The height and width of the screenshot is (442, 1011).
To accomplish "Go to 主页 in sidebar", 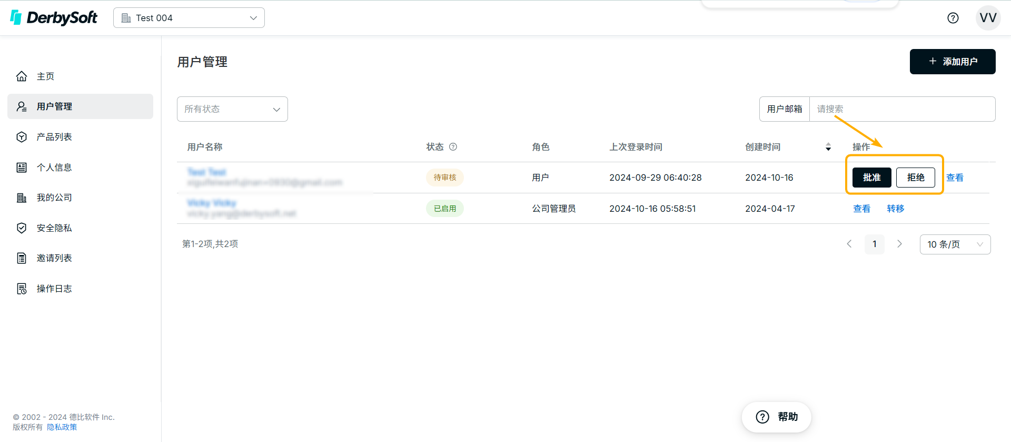I will coord(80,76).
